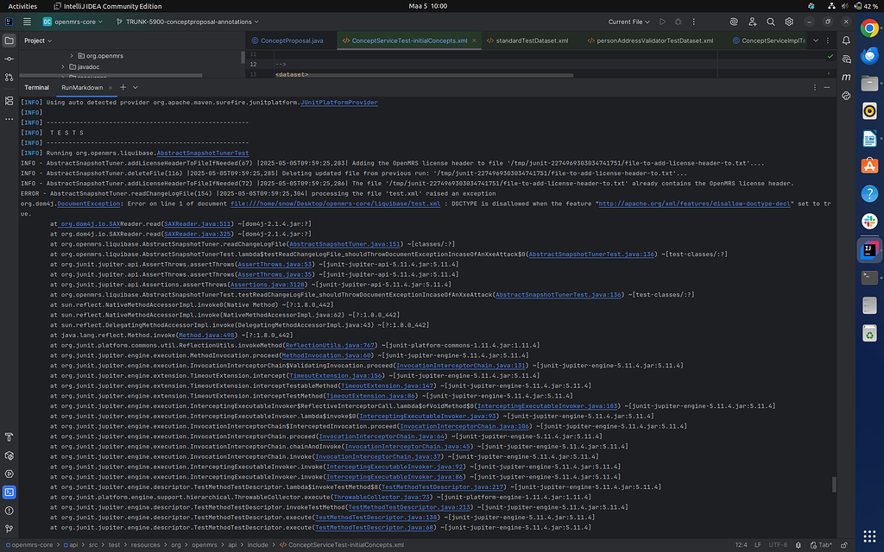Open the Project tool window folder icon
The image size is (884, 552).
click(x=9, y=41)
